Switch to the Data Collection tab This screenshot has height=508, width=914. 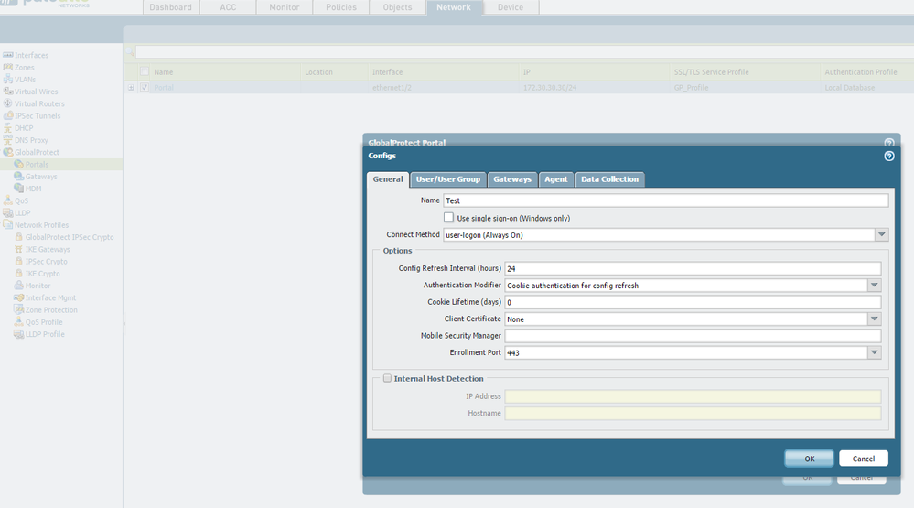coord(609,179)
